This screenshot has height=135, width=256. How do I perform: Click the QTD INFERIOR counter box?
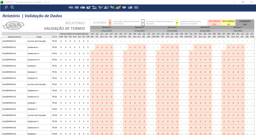point(214,23)
